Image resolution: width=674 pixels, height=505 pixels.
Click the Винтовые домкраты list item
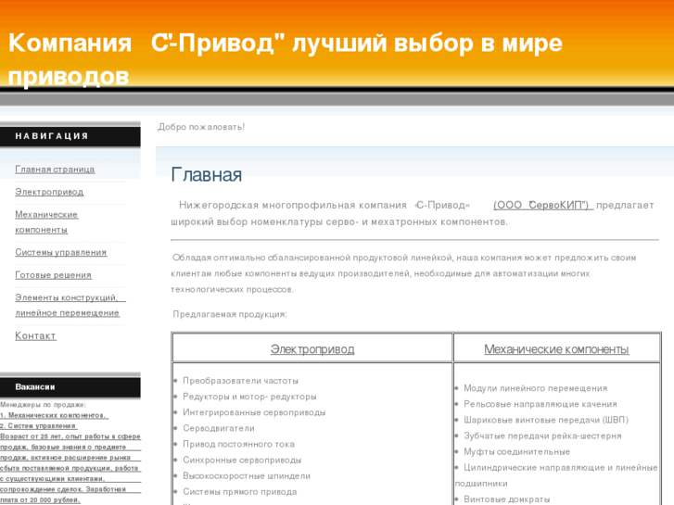tap(506, 499)
